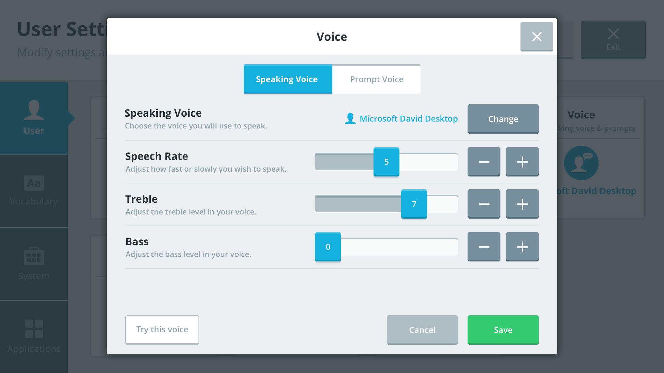Click Try this voice button
The image size is (664, 373).
(162, 329)
